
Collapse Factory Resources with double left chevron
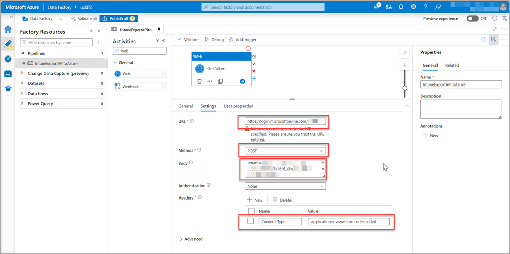coord(99,31)
